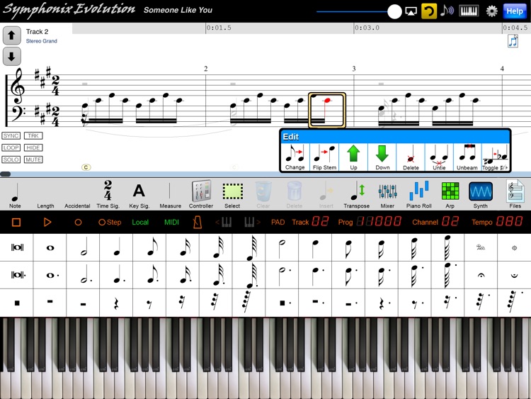Screen dimensions: 531x399
Task: Click the red selected note in score
Action: tap(327, 101)
